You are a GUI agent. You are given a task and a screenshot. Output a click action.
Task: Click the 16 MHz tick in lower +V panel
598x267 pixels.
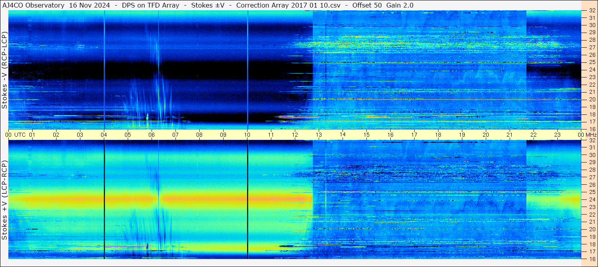pyautogui.click(x=592, y=259)
